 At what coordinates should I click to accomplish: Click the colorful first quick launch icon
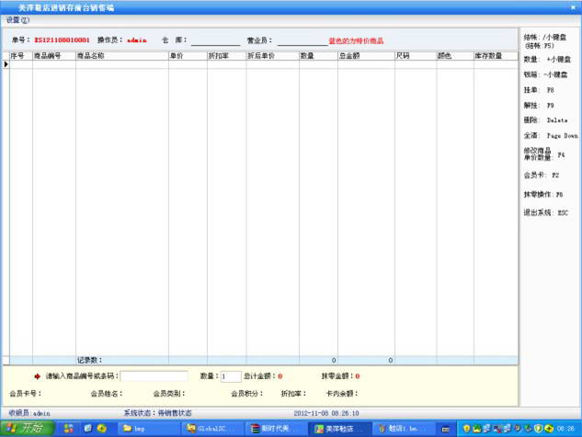pyautogui.click(x=69, y=429)
